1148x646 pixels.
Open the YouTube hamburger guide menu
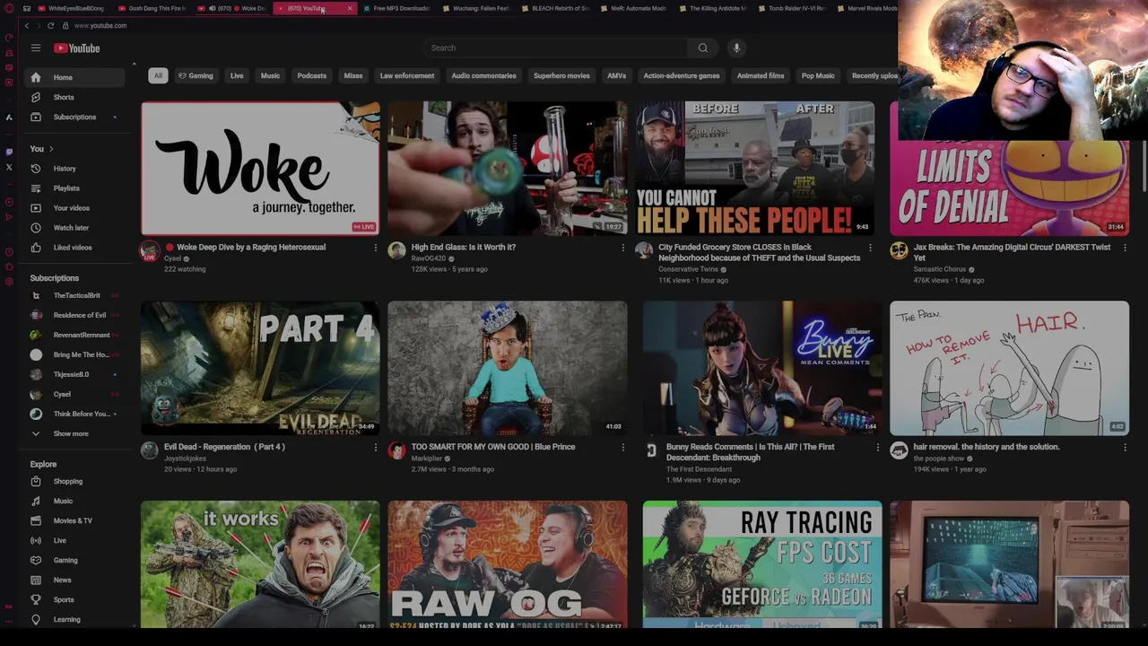tap(36, 48)
